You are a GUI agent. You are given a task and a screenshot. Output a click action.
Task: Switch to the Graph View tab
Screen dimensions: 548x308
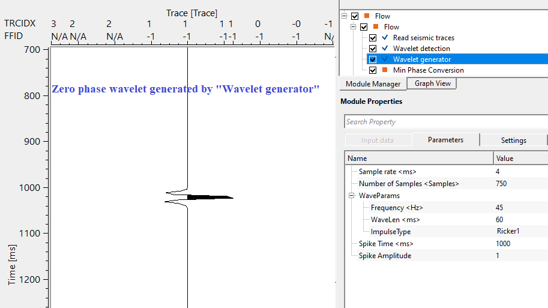(x=433, y=83)
